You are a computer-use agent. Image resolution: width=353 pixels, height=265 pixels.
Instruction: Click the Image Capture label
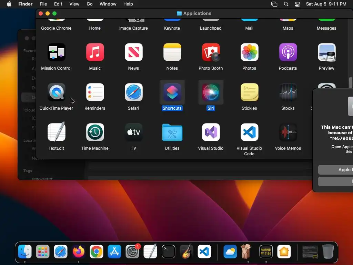(x=133, y=28)
